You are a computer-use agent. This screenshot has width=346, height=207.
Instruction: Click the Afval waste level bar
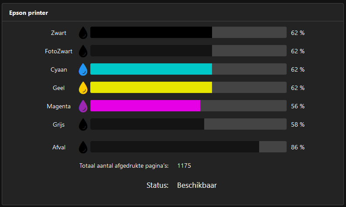click(188, 147)
